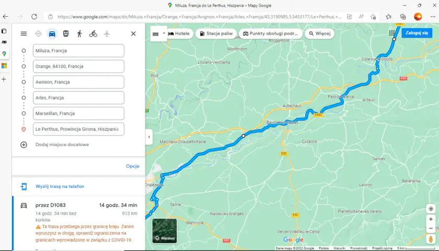Click the send to phone icon
The image size is (439, 251).
coord(24,186)
